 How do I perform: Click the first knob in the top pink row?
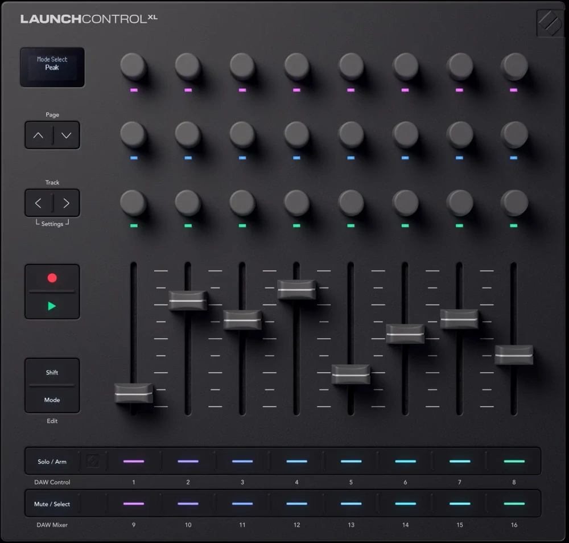(x=134, y=67)
